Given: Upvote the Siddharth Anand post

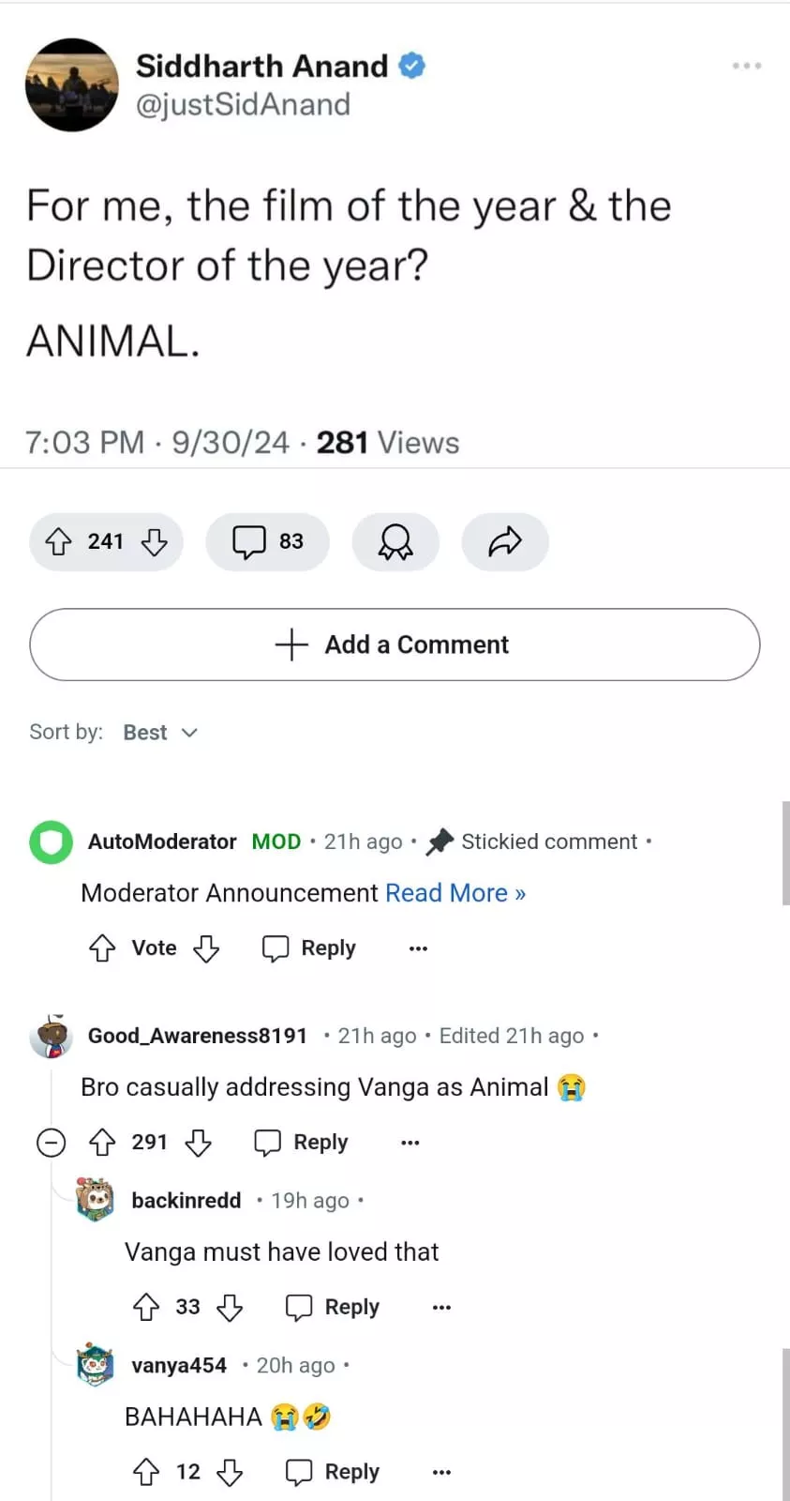Looking at the screenshot, I should point(59,541).
